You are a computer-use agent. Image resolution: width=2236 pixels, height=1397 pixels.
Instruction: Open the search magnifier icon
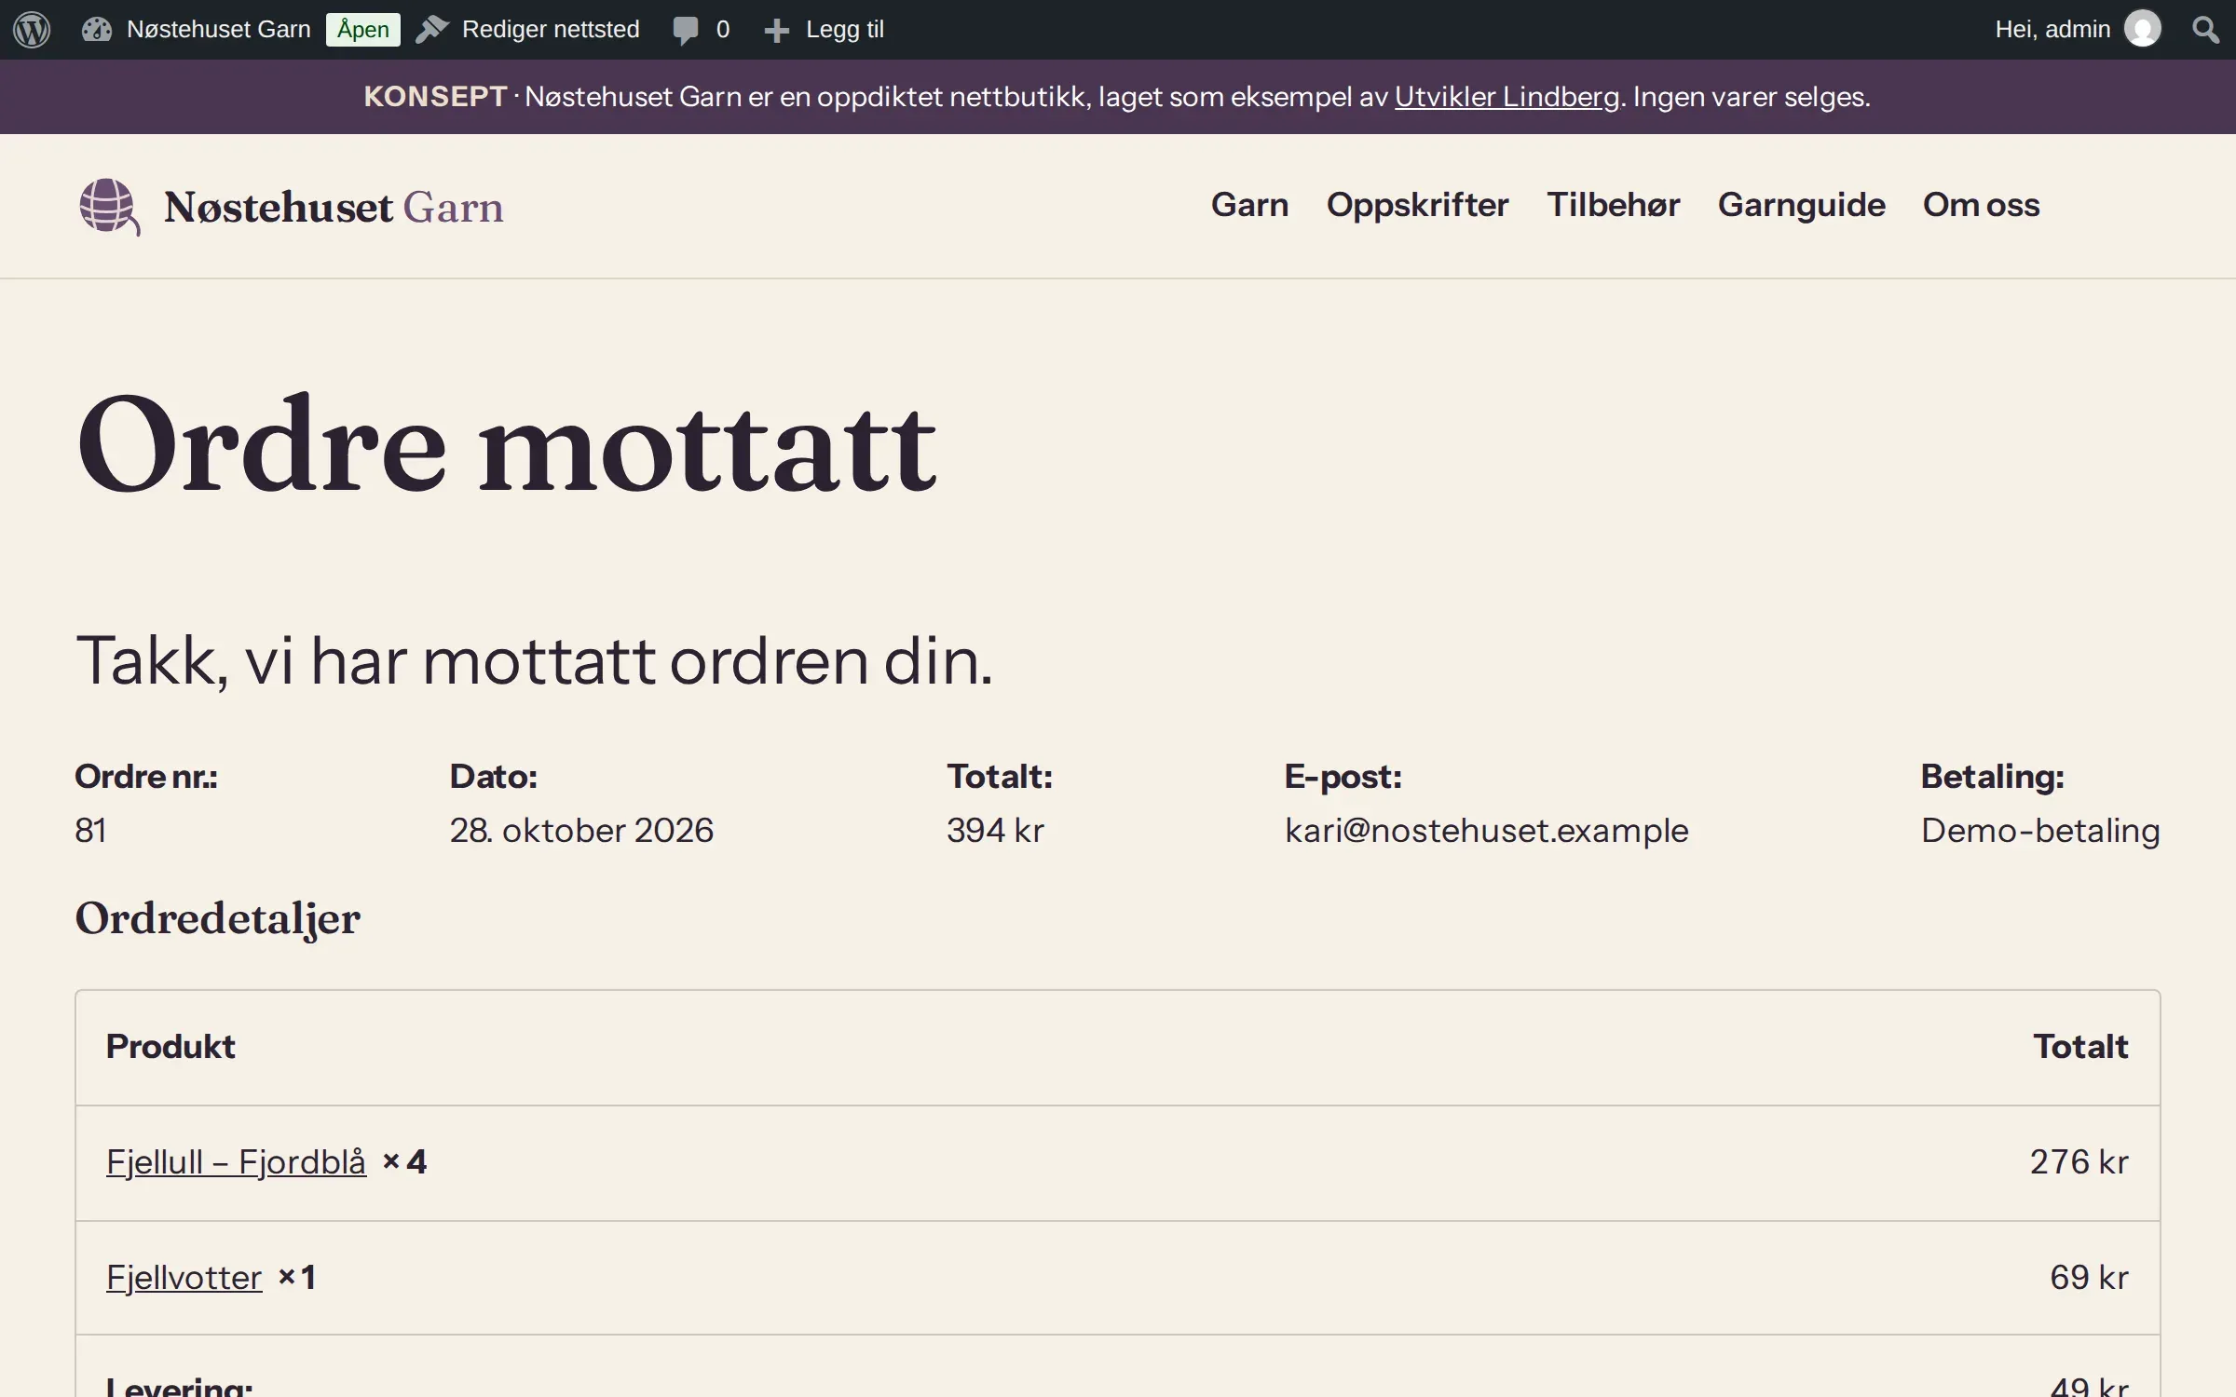(2205, 30)
